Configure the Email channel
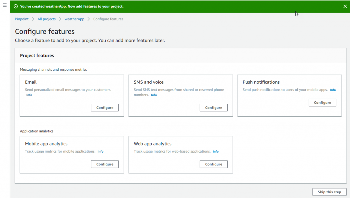Image resolution: width=350 pixels, height=198 pixels. point(105,108)
